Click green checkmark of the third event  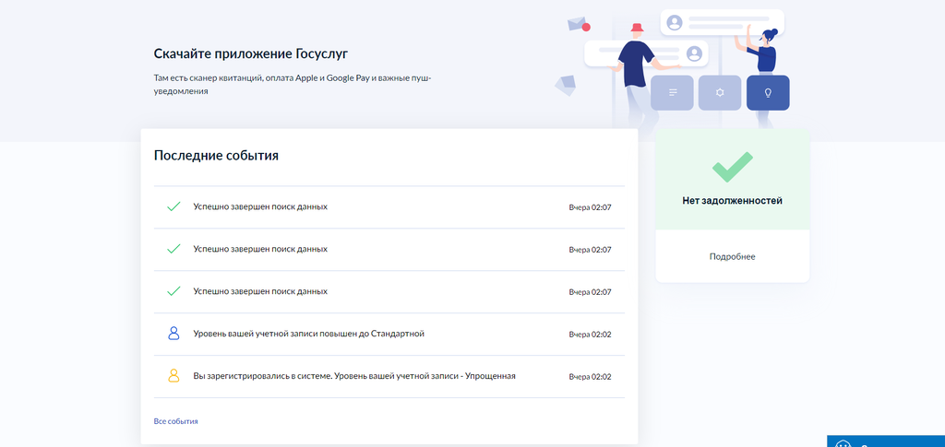coord(173,291)
